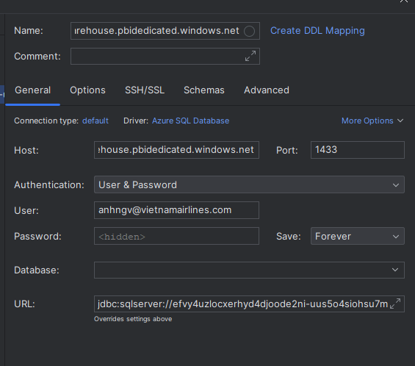Click the Port field showing 1433
The image size is (415, 366).
tap(357, 150)
